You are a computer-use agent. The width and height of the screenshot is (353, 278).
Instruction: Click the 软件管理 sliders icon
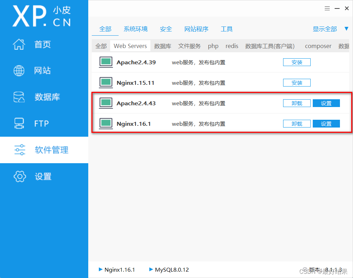(x=20, y=150)
